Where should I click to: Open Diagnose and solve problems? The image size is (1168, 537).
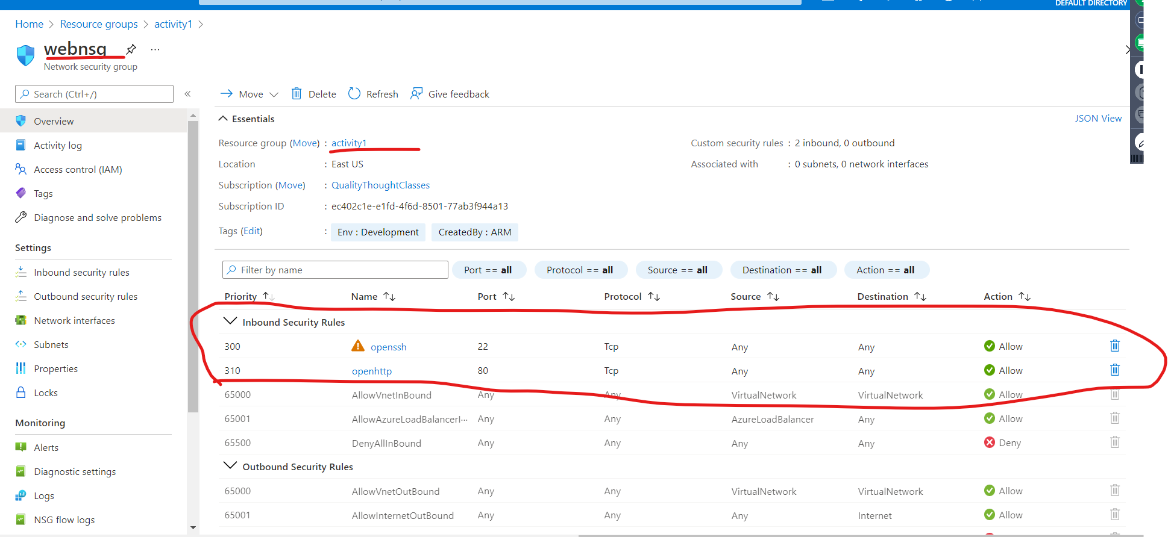(98, 217)
